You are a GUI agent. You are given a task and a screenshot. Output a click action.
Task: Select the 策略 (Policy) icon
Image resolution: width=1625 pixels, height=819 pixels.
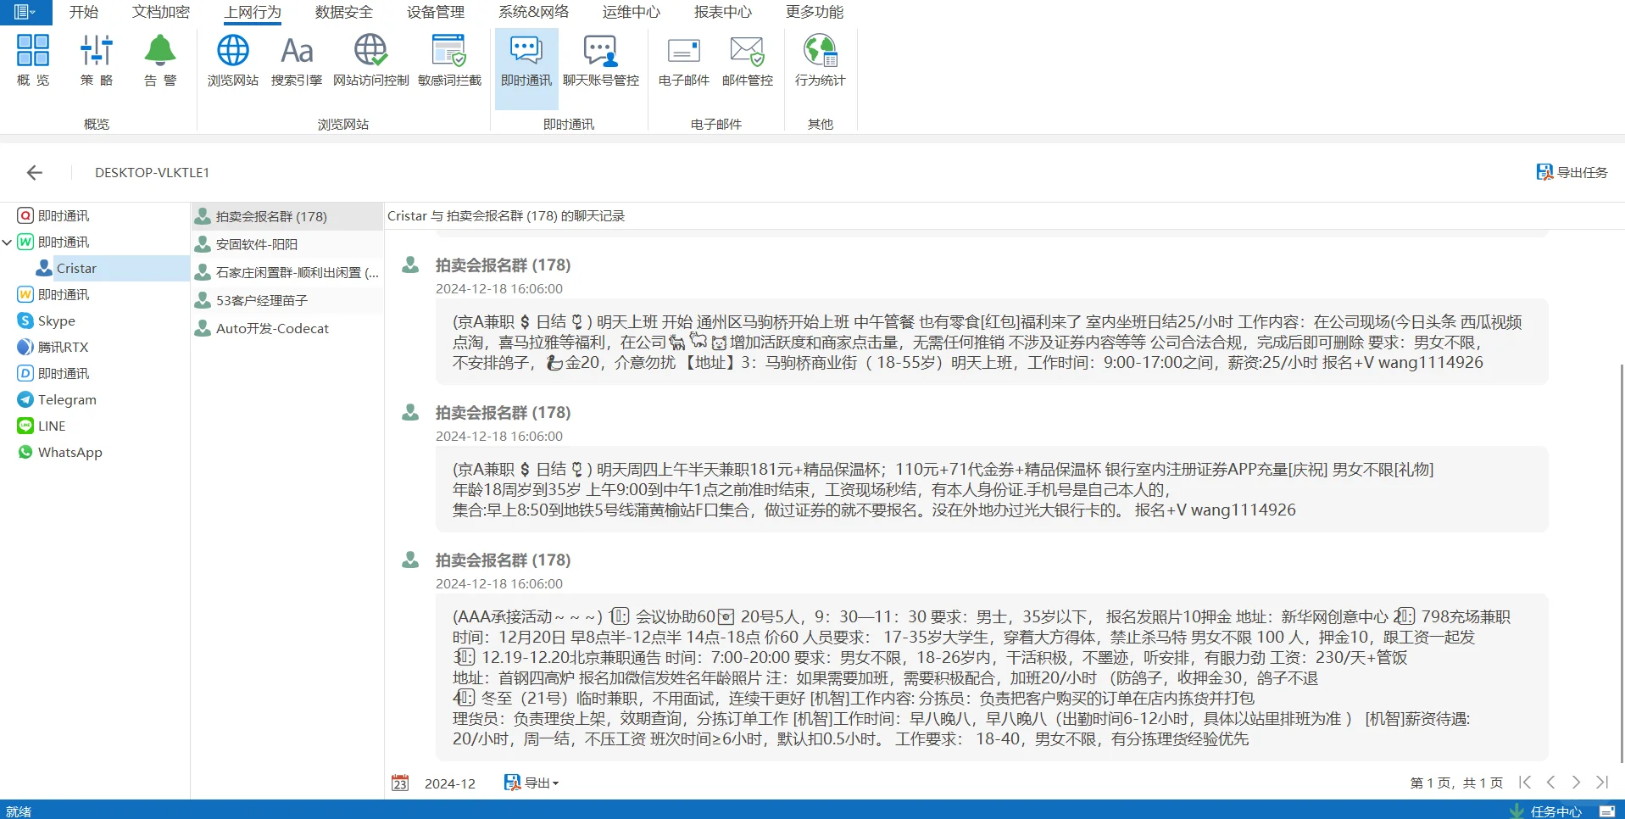[x=96, y=59]
